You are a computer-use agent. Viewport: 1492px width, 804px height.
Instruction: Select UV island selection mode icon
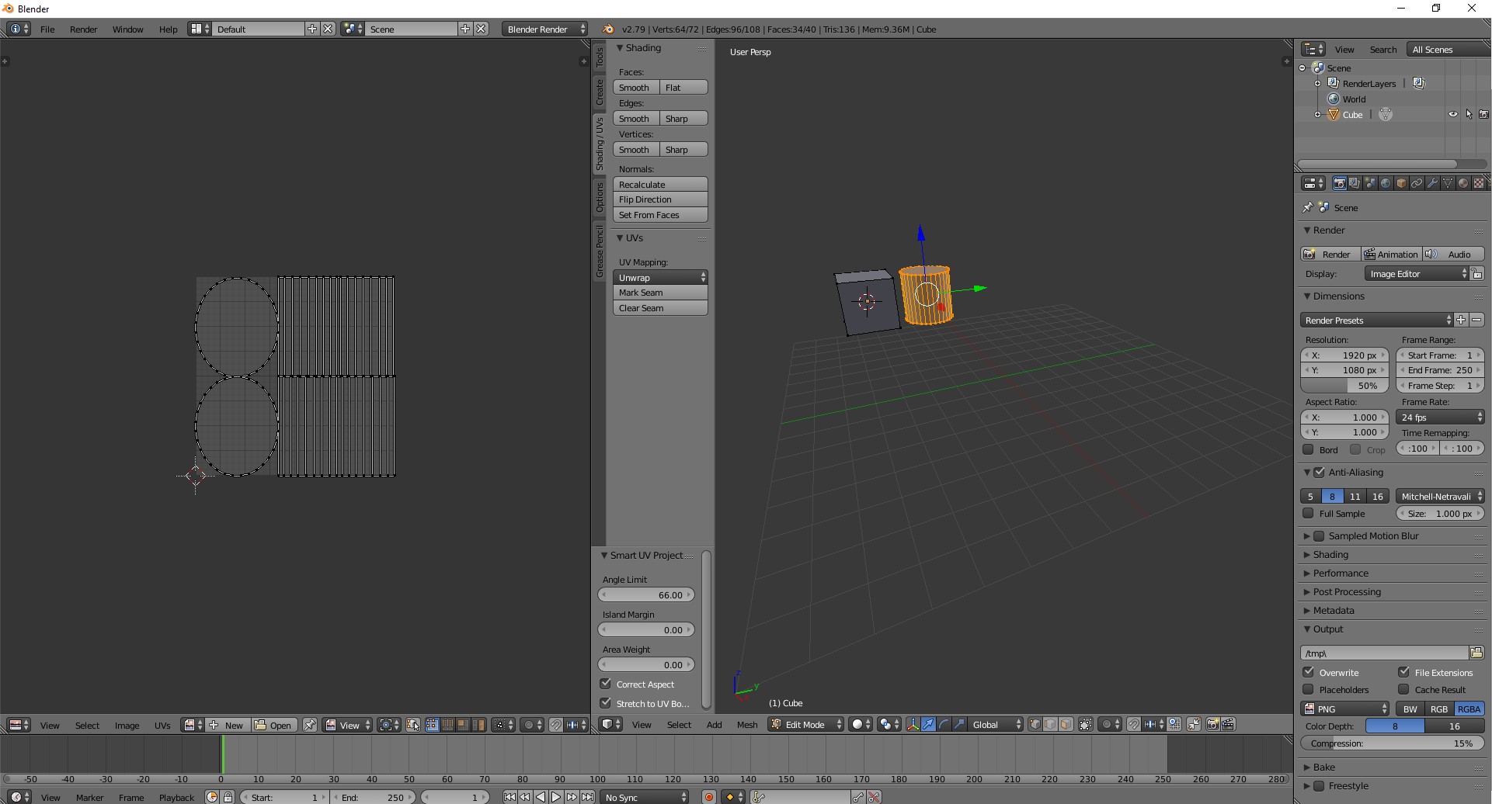pos(479,725)
